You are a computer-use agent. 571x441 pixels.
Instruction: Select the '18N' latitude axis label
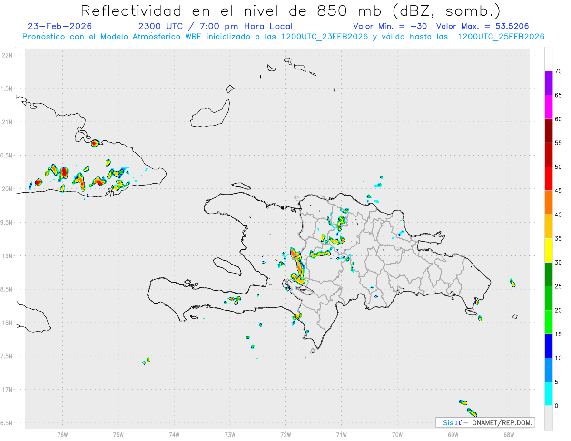point(8,323)
